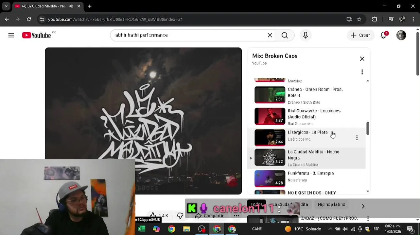Click the magnifier search button
The height and width of the screenshot is (235, 420).
285,35
